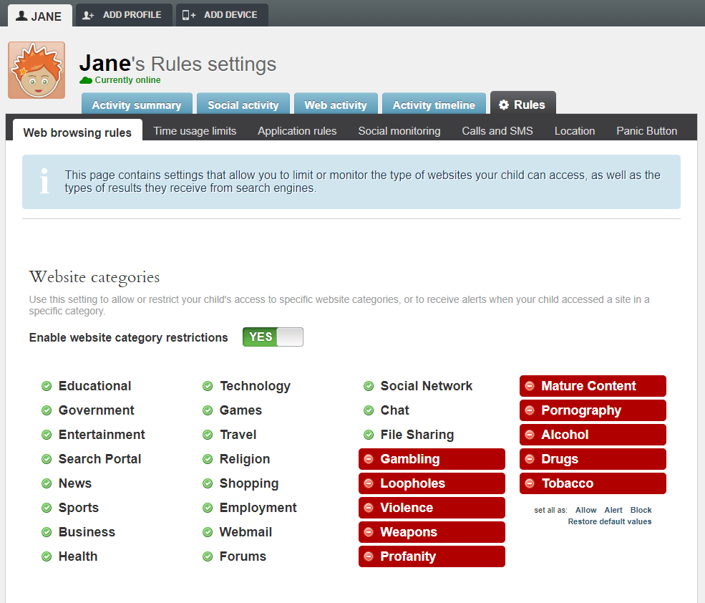Click the red block icon on Weapons
705x603 pixels.
click(x=369, y=532)
